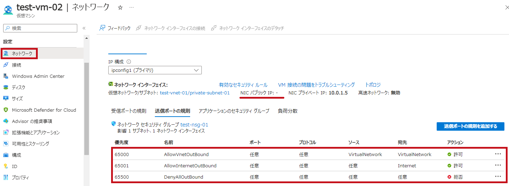The width and height of the screenshot is (509, 186).
Task: Collapse the sidebar with double chevron
Action: 84,28
